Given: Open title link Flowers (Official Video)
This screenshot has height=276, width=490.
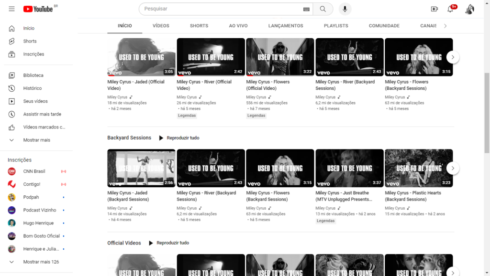Looking at the screenshot, I should (x=268, y=85).
